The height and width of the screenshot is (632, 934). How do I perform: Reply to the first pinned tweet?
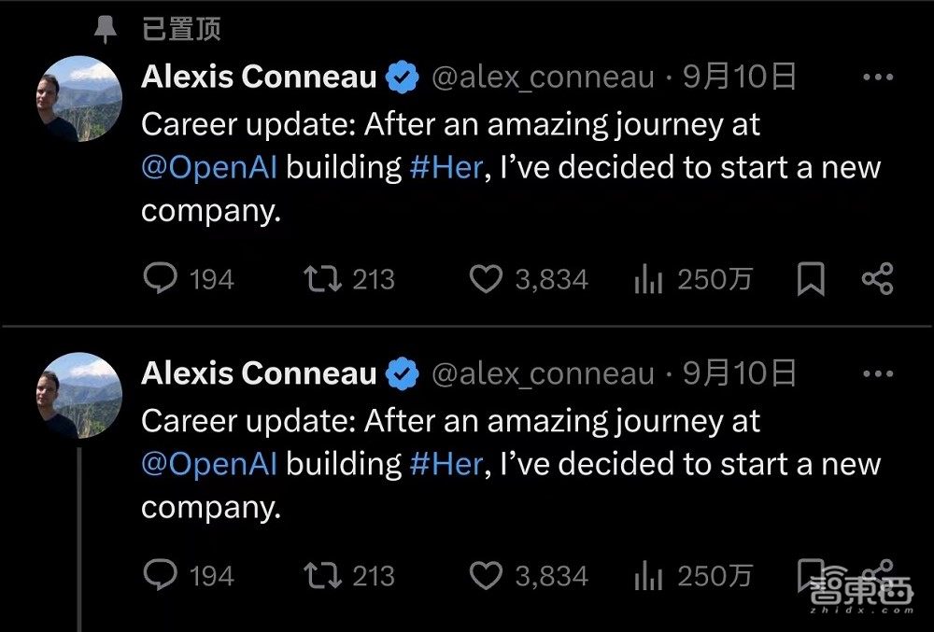pyautogui.click(x=160, y=279)
